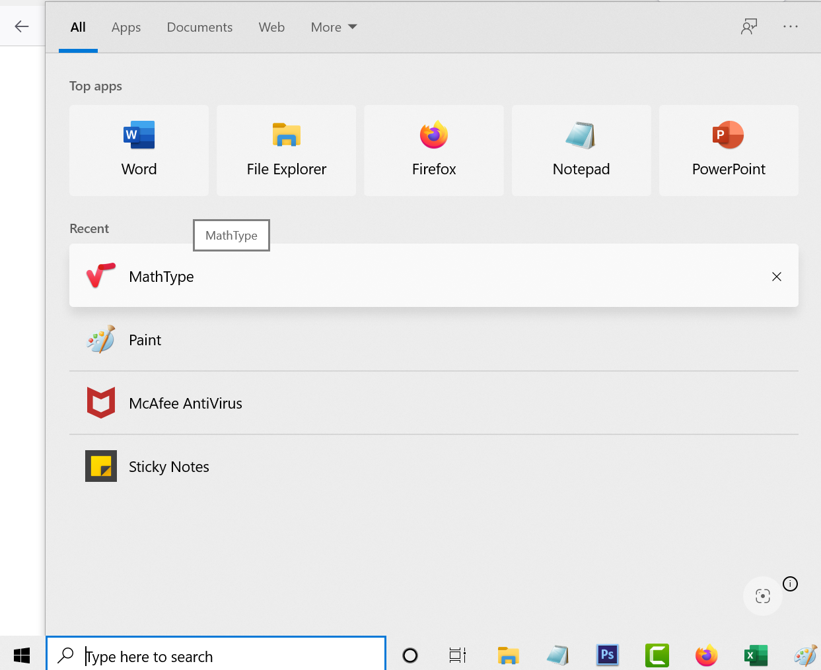Screen dimensions: 821x670
Task: Launch File Explorer from Top apps
Action: point(286,151)
